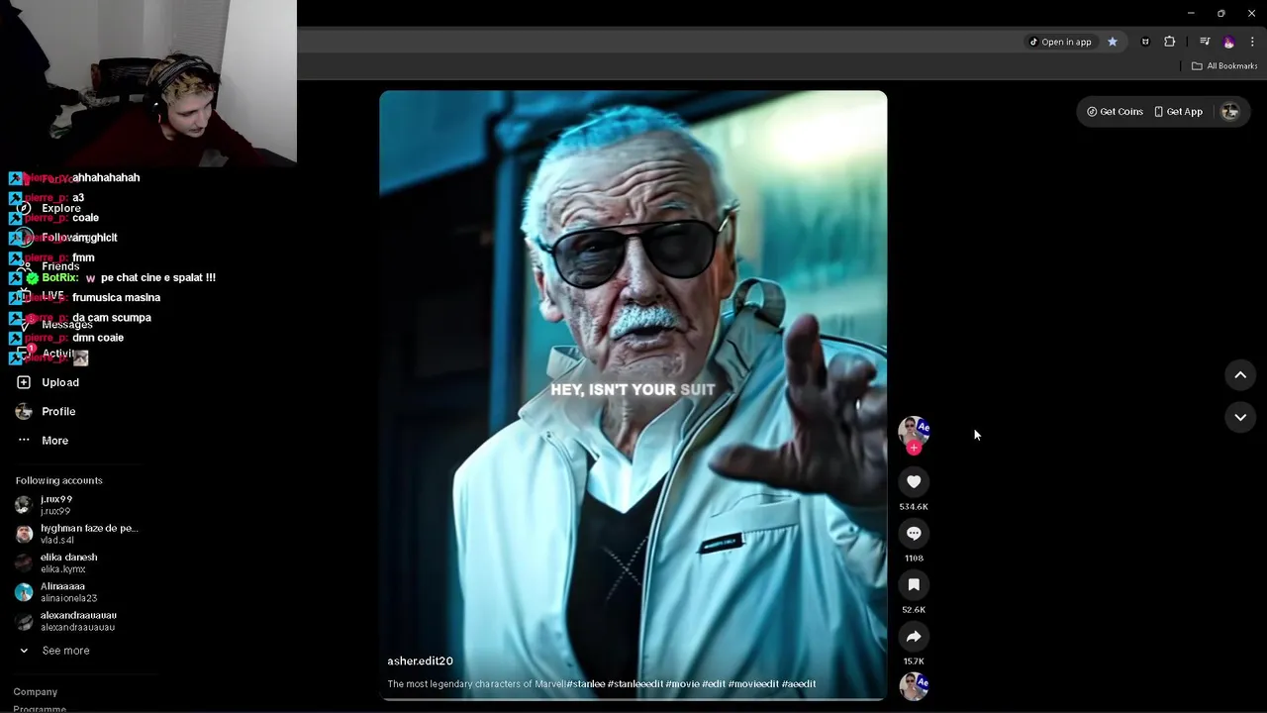
Task: Save video using the bookmark icon
Action: (x=914, y=585)
